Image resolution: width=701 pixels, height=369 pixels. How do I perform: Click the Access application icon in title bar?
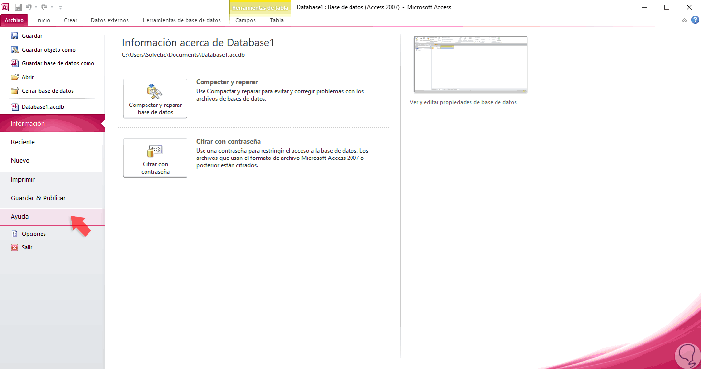pos(5,7)
